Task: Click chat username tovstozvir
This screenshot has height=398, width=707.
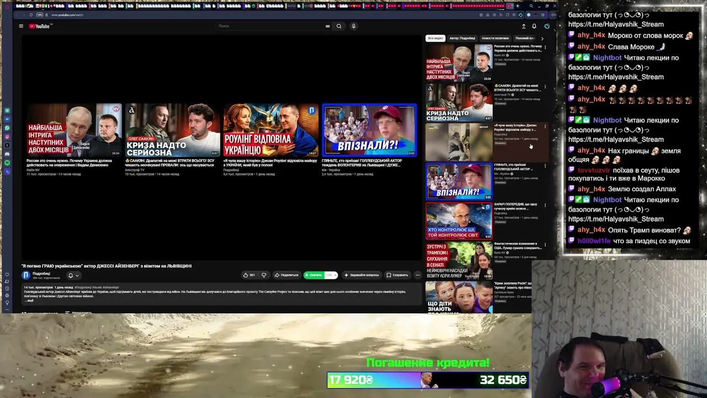Action: point(594,170)
